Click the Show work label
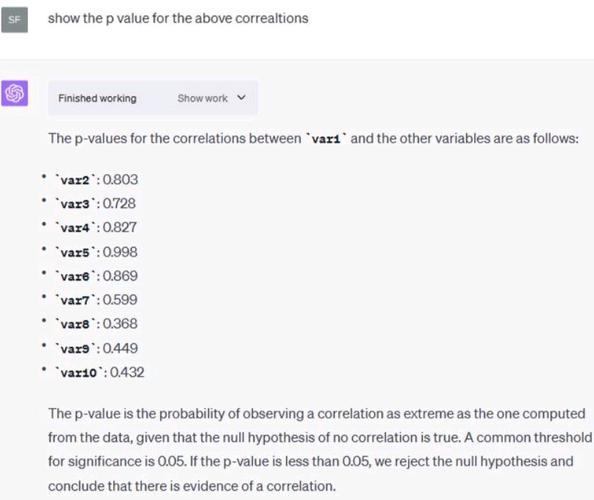This screenshot has width=594, height=500. click(202, 98)
